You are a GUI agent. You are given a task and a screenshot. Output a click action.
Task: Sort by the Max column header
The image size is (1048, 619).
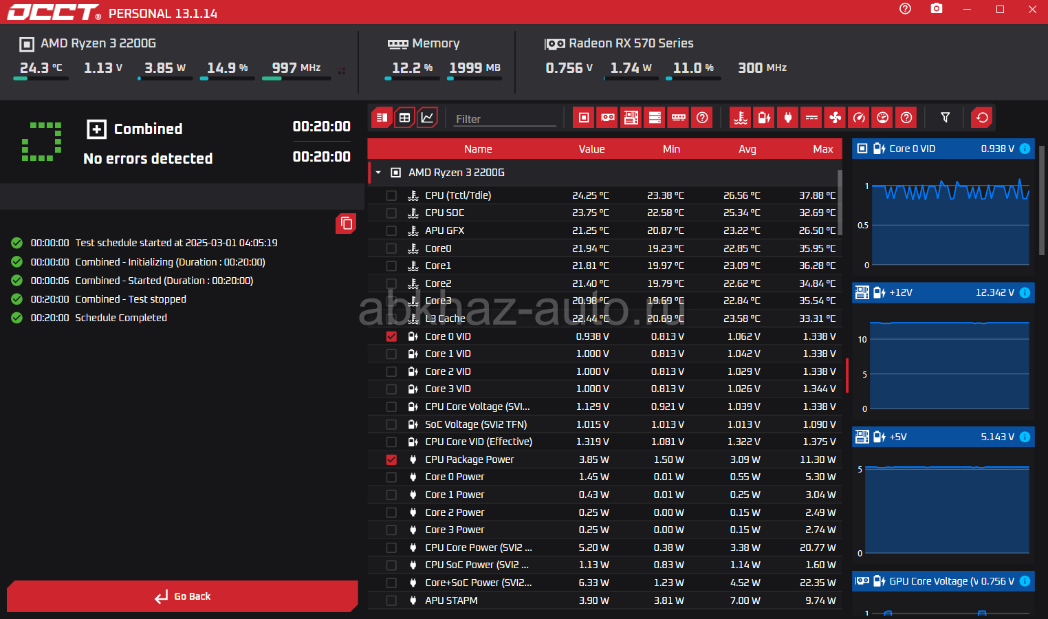point(823,149)
